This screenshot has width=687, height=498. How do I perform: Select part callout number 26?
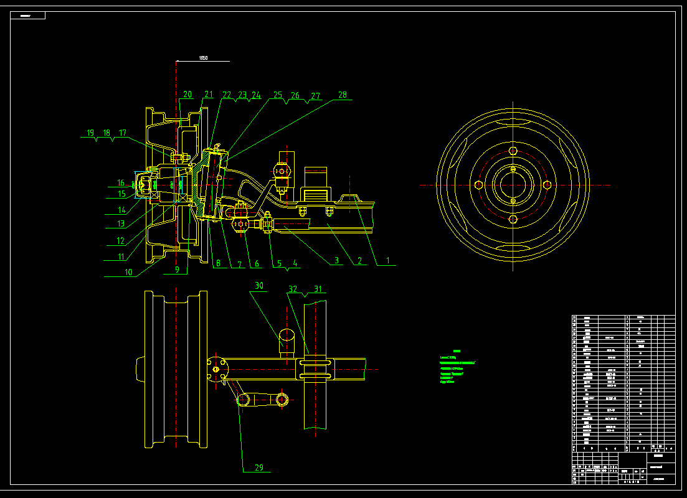[x=295, y=95]
